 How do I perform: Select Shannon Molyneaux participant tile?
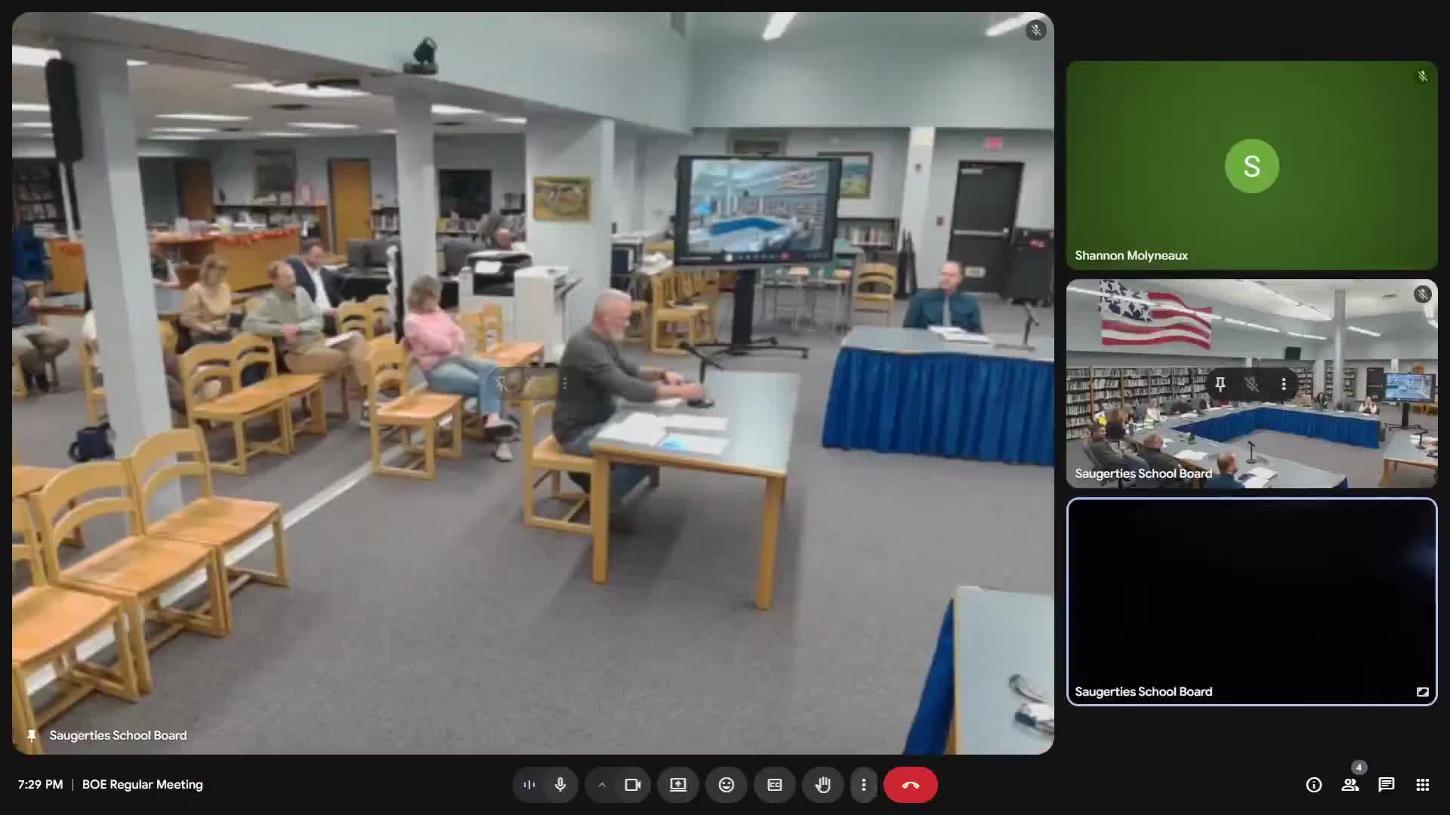point(1251,166)
